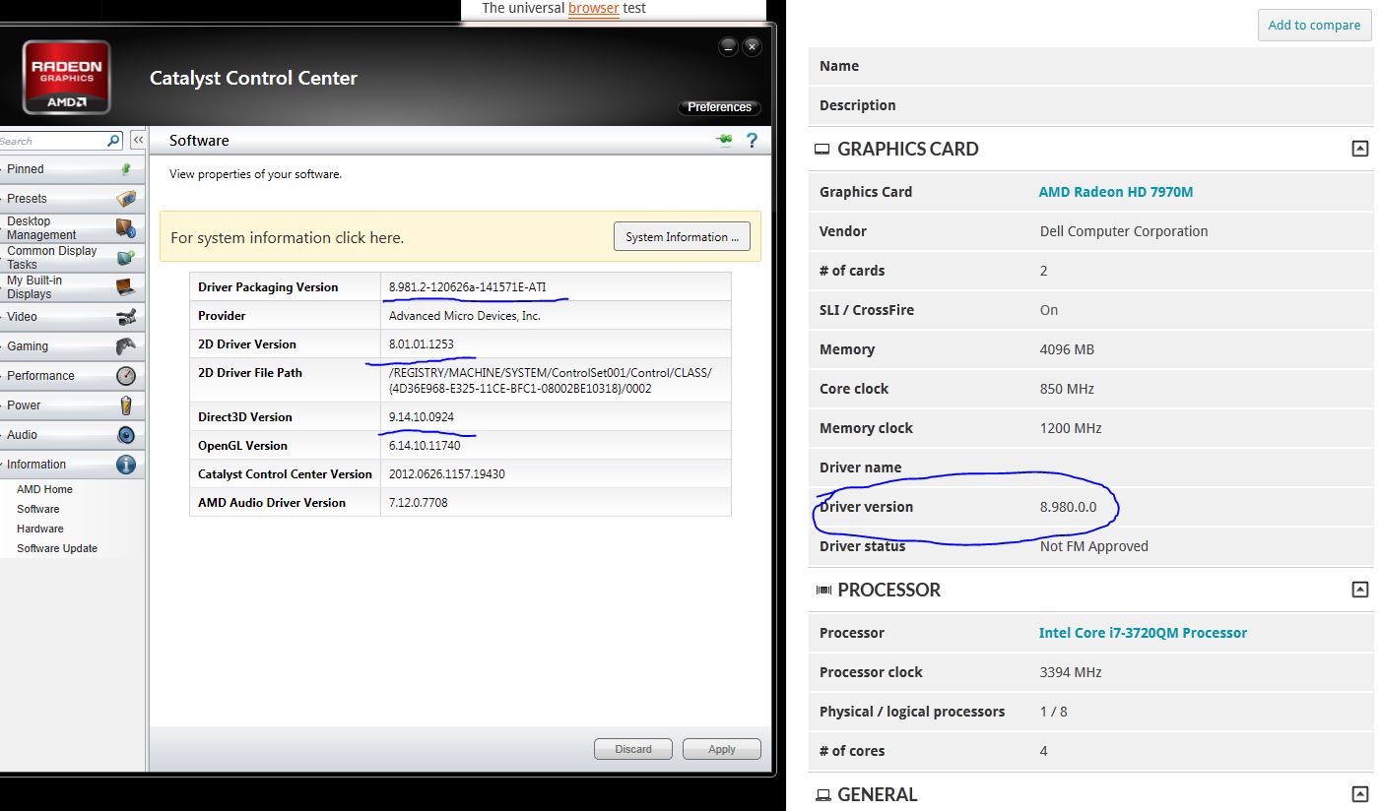Minimize the Catalyst Control Center window
The height and width of the screenshot is (811, 1381).
(728, 46)
